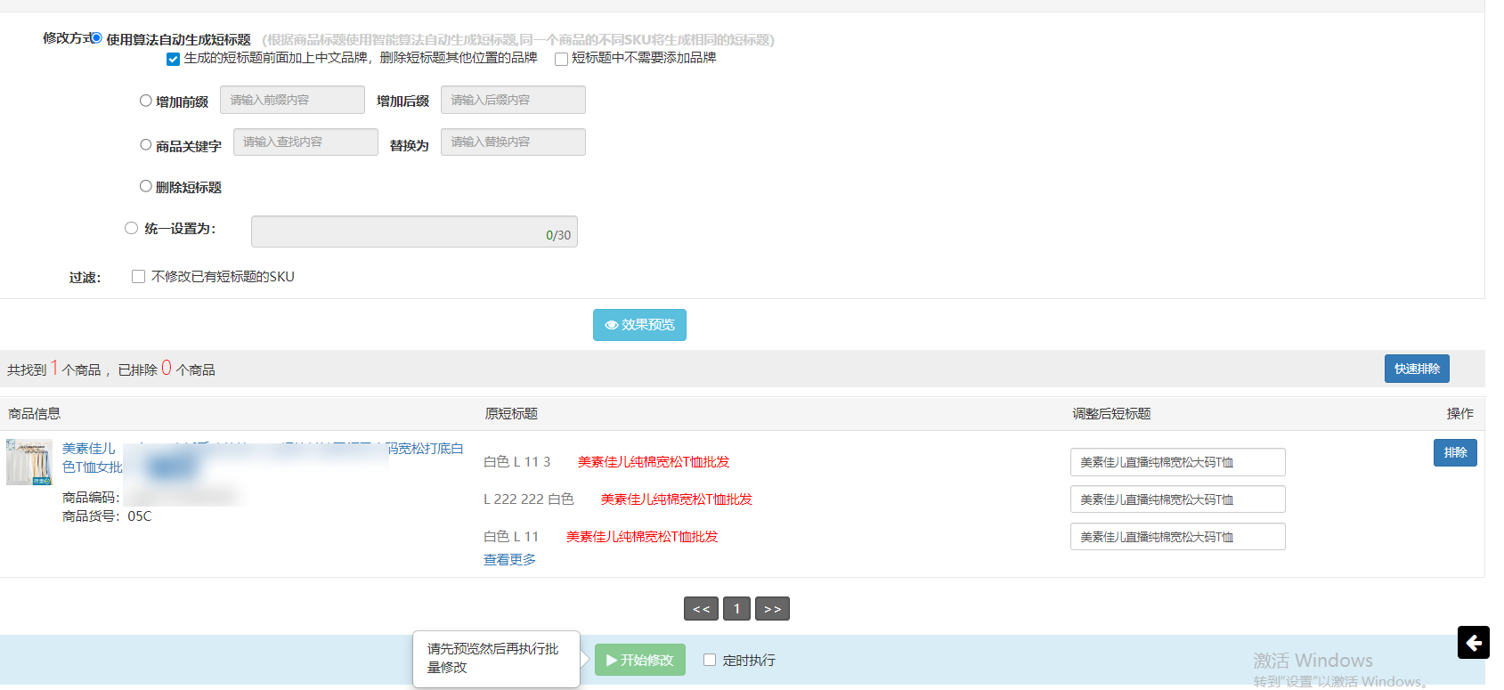
Task: Go to previous page with << button
Action: 701,609
